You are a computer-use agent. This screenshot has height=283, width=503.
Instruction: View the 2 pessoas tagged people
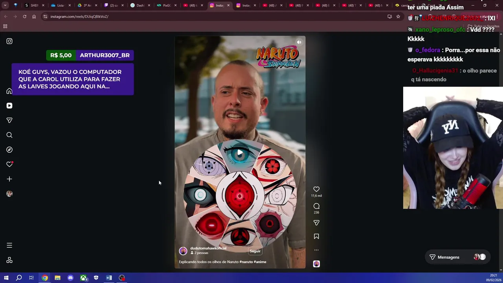tap(200, 253)
